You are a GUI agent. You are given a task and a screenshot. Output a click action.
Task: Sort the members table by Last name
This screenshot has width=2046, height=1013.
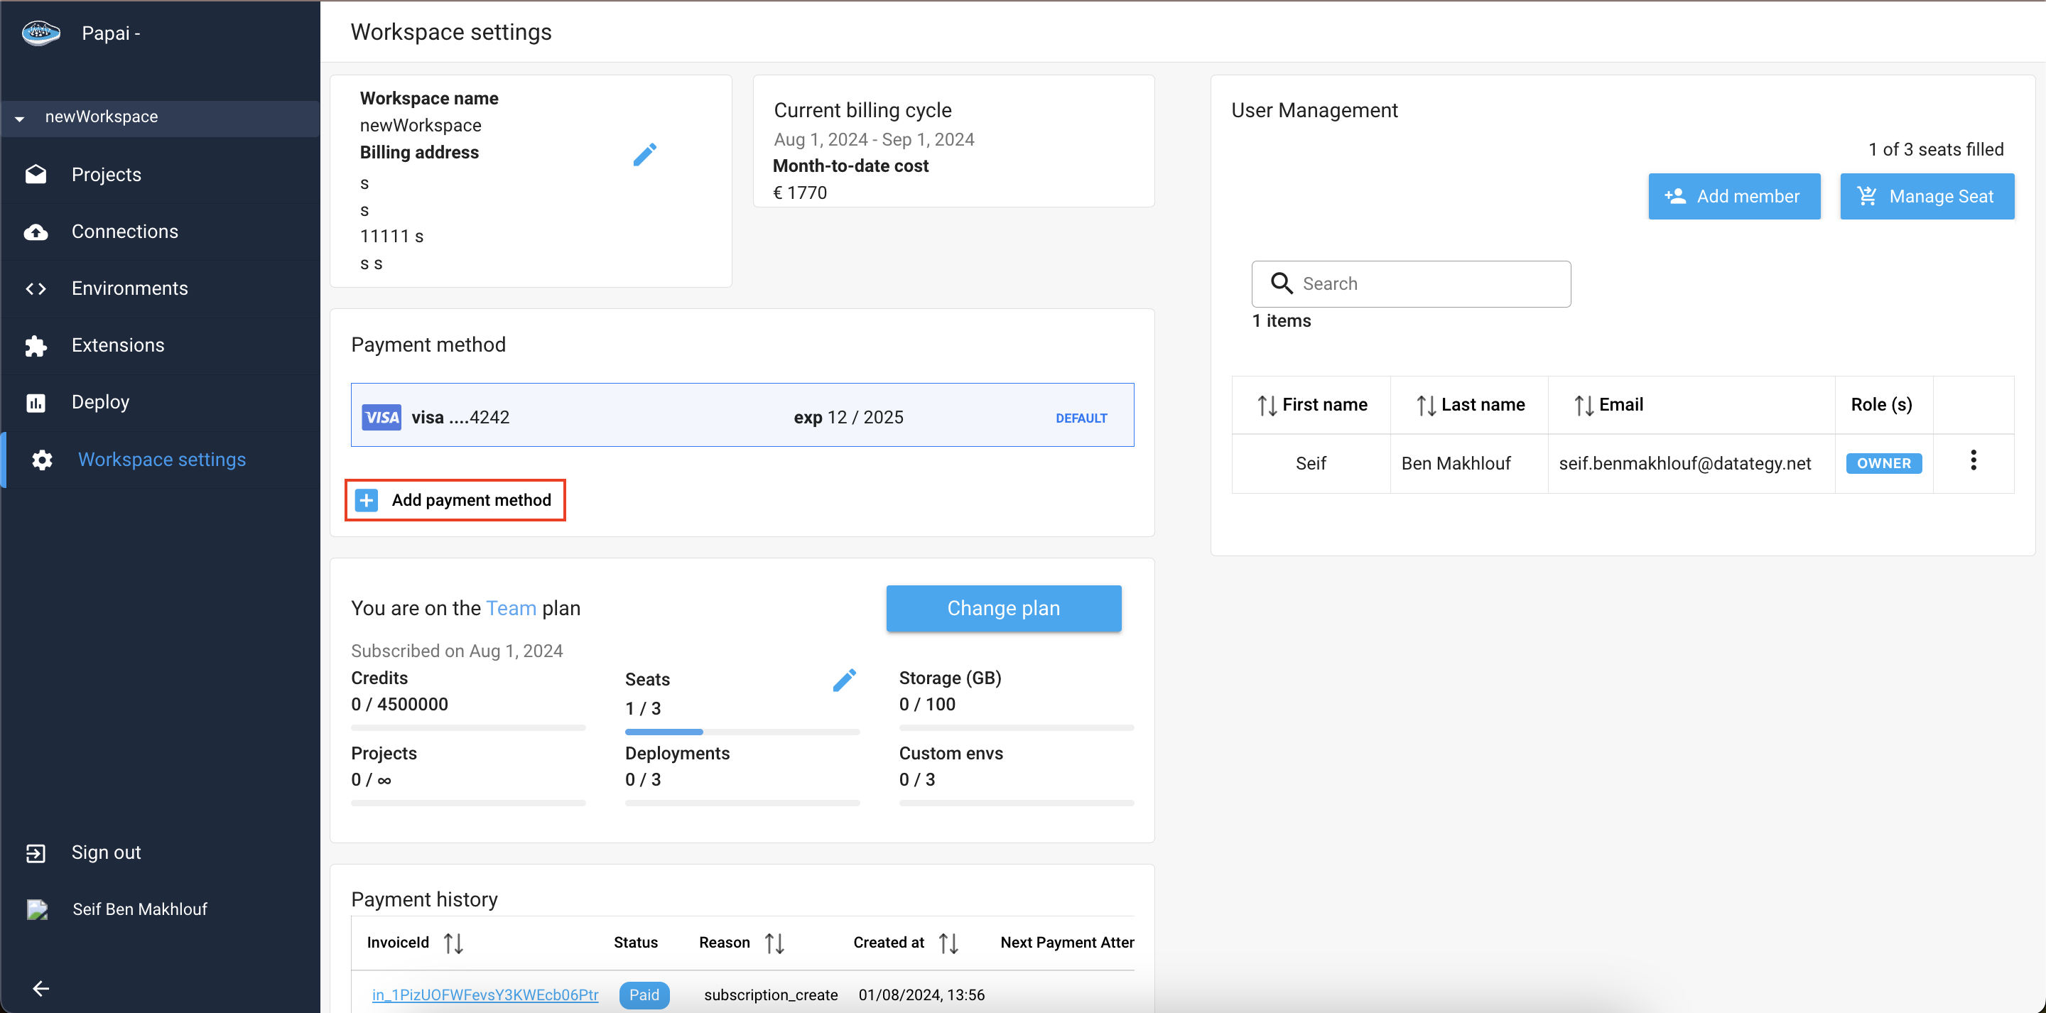coord(1426,405)
